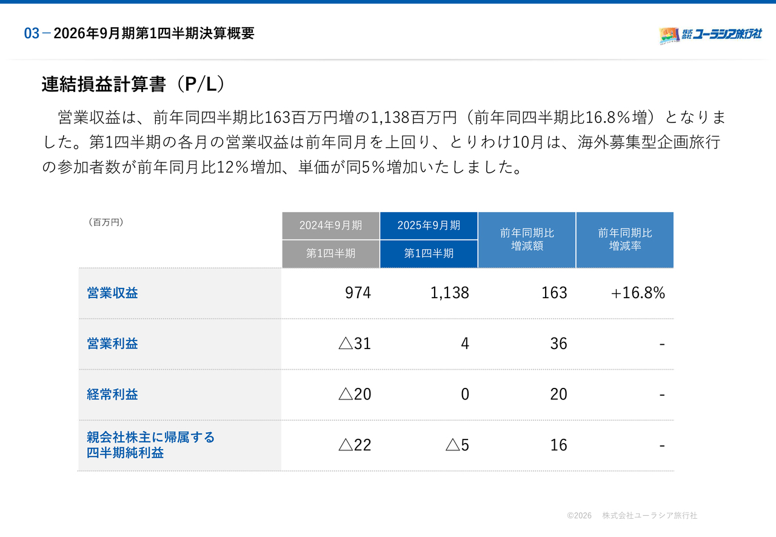Click the 1,138 operating revenue value

[x=449, y=293]
